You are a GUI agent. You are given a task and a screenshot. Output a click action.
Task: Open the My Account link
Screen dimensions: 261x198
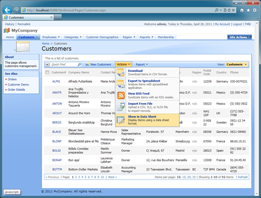222,24
